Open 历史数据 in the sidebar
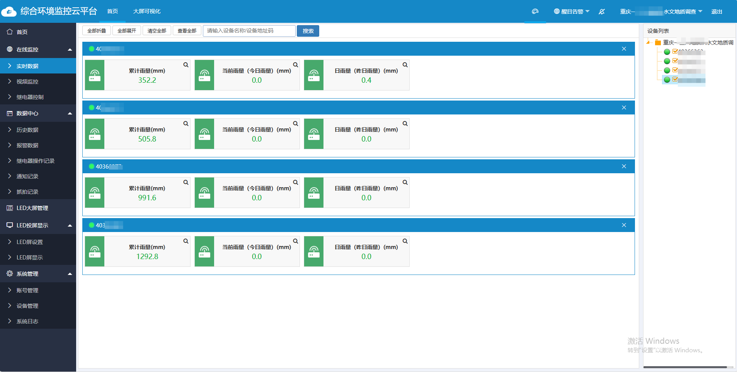The height and width of the screenshot is (372, 737). [x=27, y=130]
